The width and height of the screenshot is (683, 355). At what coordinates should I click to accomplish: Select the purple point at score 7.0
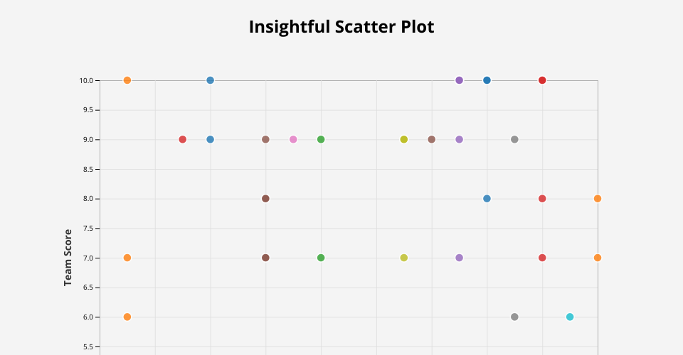coord(460,258)
